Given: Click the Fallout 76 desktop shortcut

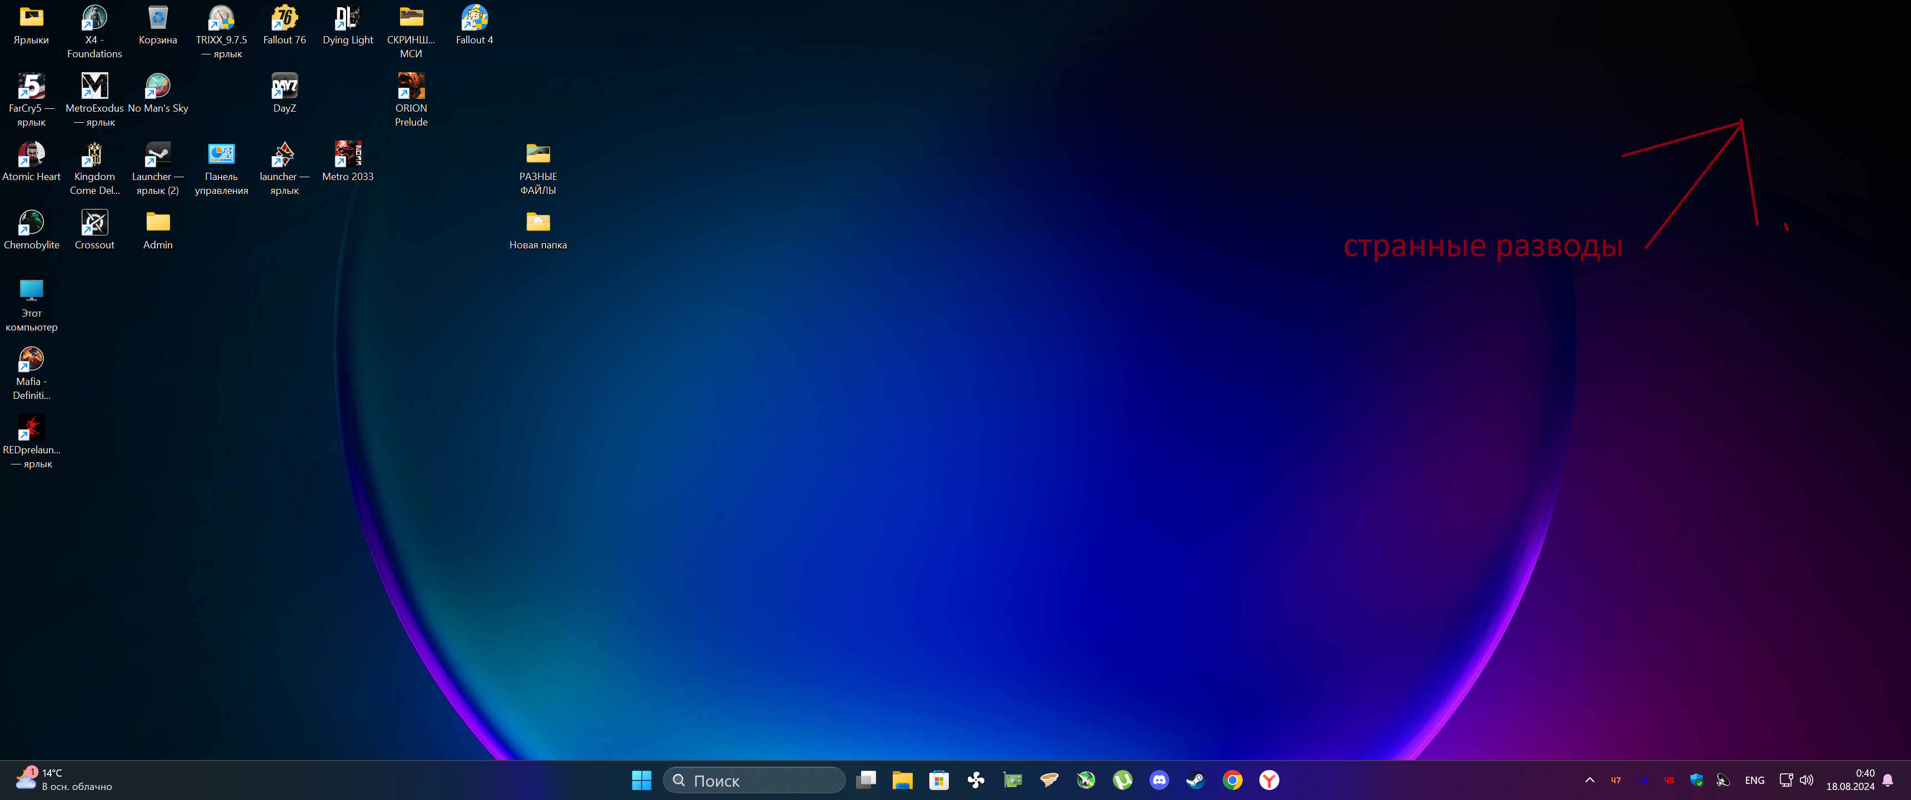Looking at the screenshot, I should [x=284, y=18].
